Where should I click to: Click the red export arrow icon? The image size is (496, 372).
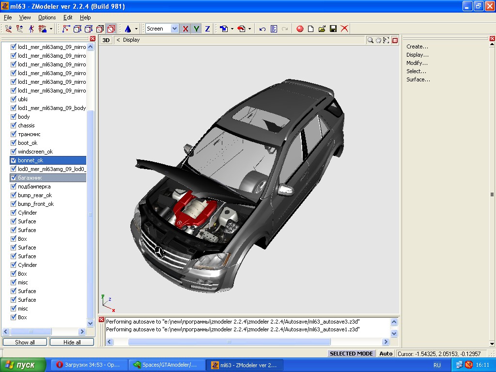(x=241, y=29)
